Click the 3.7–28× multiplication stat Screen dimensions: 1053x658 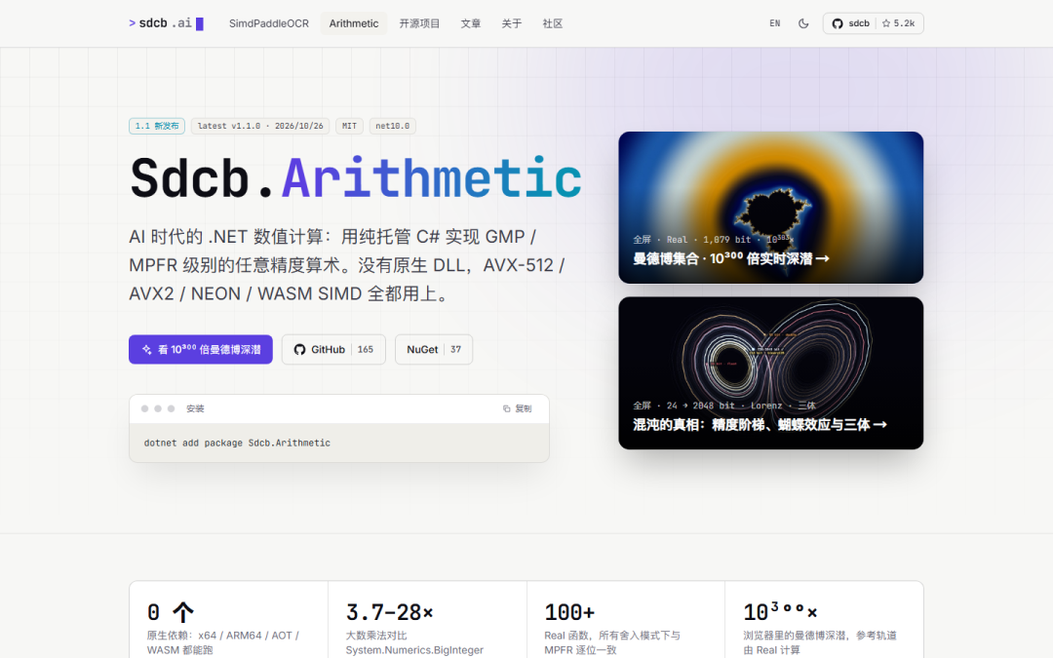427,620
